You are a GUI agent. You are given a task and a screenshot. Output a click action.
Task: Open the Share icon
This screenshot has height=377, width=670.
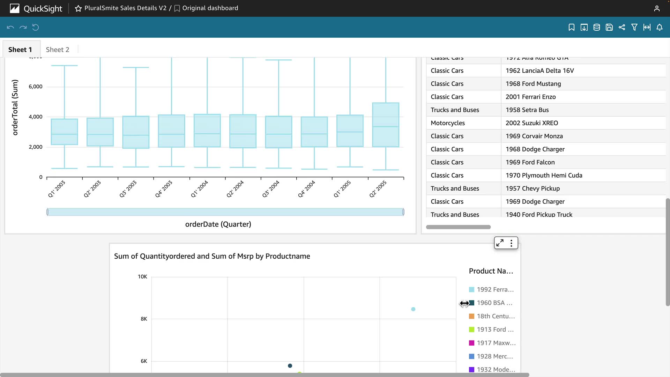pyautogui.click(x=621, y=27)
